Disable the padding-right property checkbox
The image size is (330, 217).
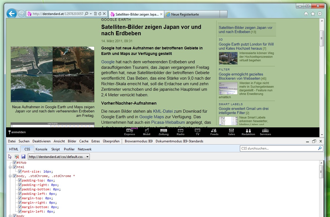[20, 185]
